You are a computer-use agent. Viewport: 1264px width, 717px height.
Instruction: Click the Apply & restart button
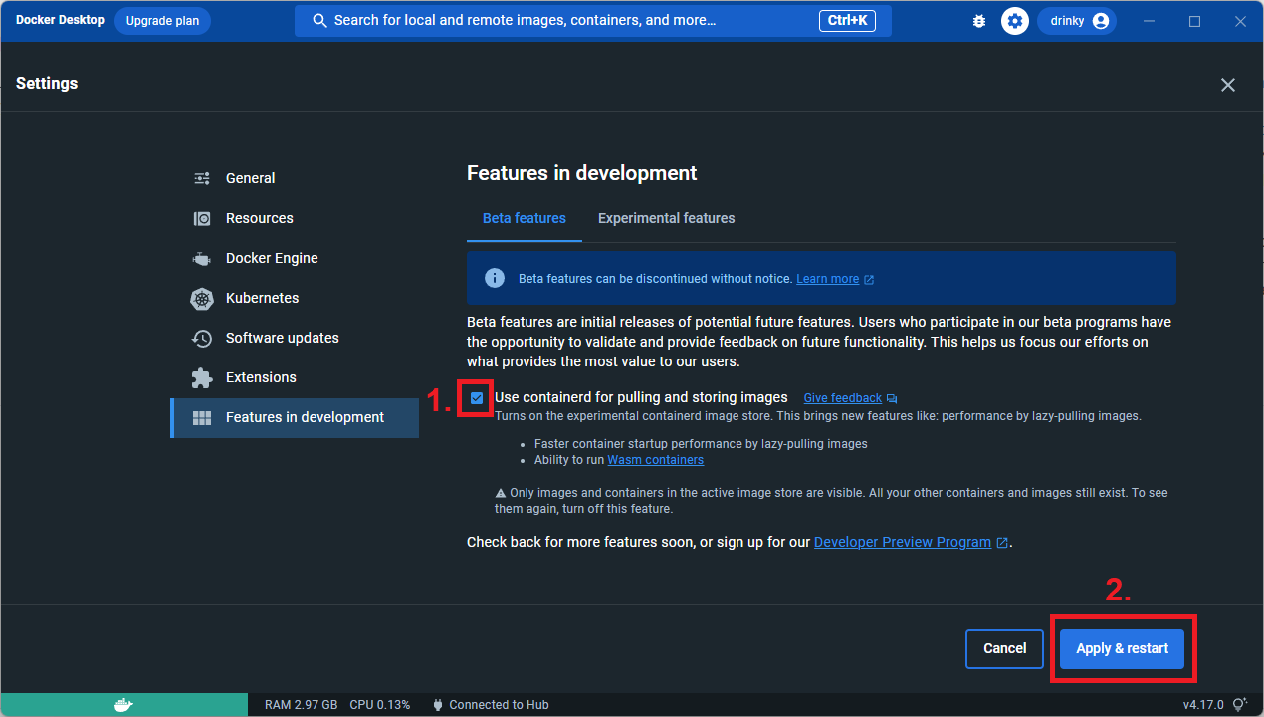[1123, 648]
